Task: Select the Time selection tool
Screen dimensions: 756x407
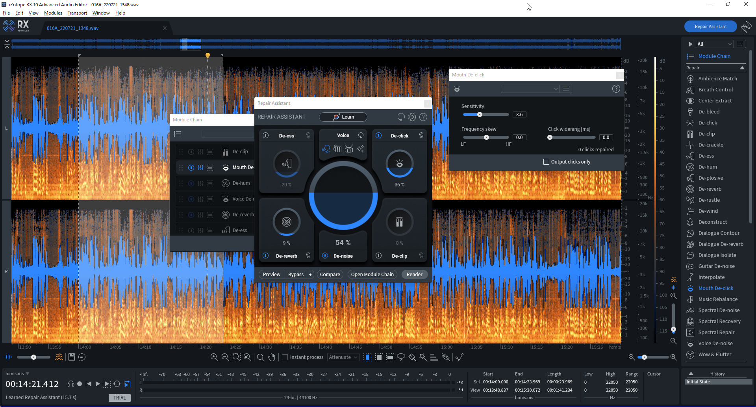Action: tap(368, 357)
